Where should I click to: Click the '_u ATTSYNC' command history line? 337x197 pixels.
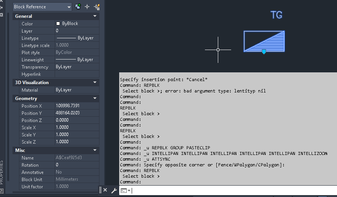pyautogui.click(x=145, y=159)
